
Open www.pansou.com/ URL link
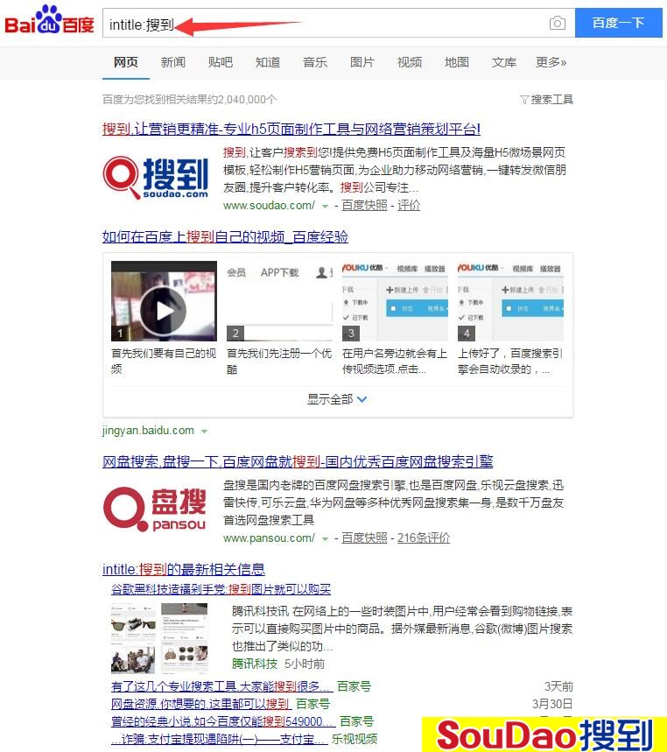click(269, 538)
